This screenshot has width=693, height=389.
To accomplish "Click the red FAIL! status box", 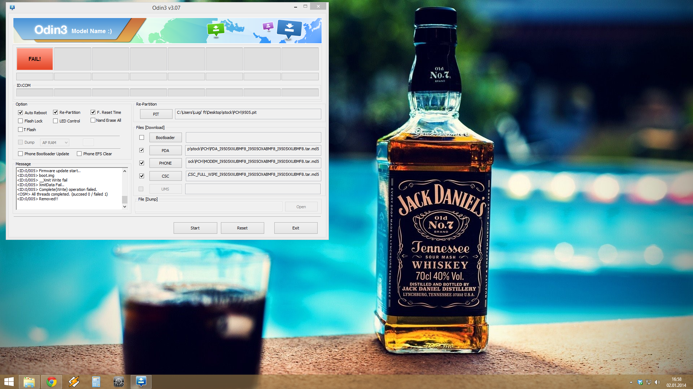I will click(x=35, y=59).
